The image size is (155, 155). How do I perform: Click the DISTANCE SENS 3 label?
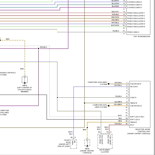134,7
